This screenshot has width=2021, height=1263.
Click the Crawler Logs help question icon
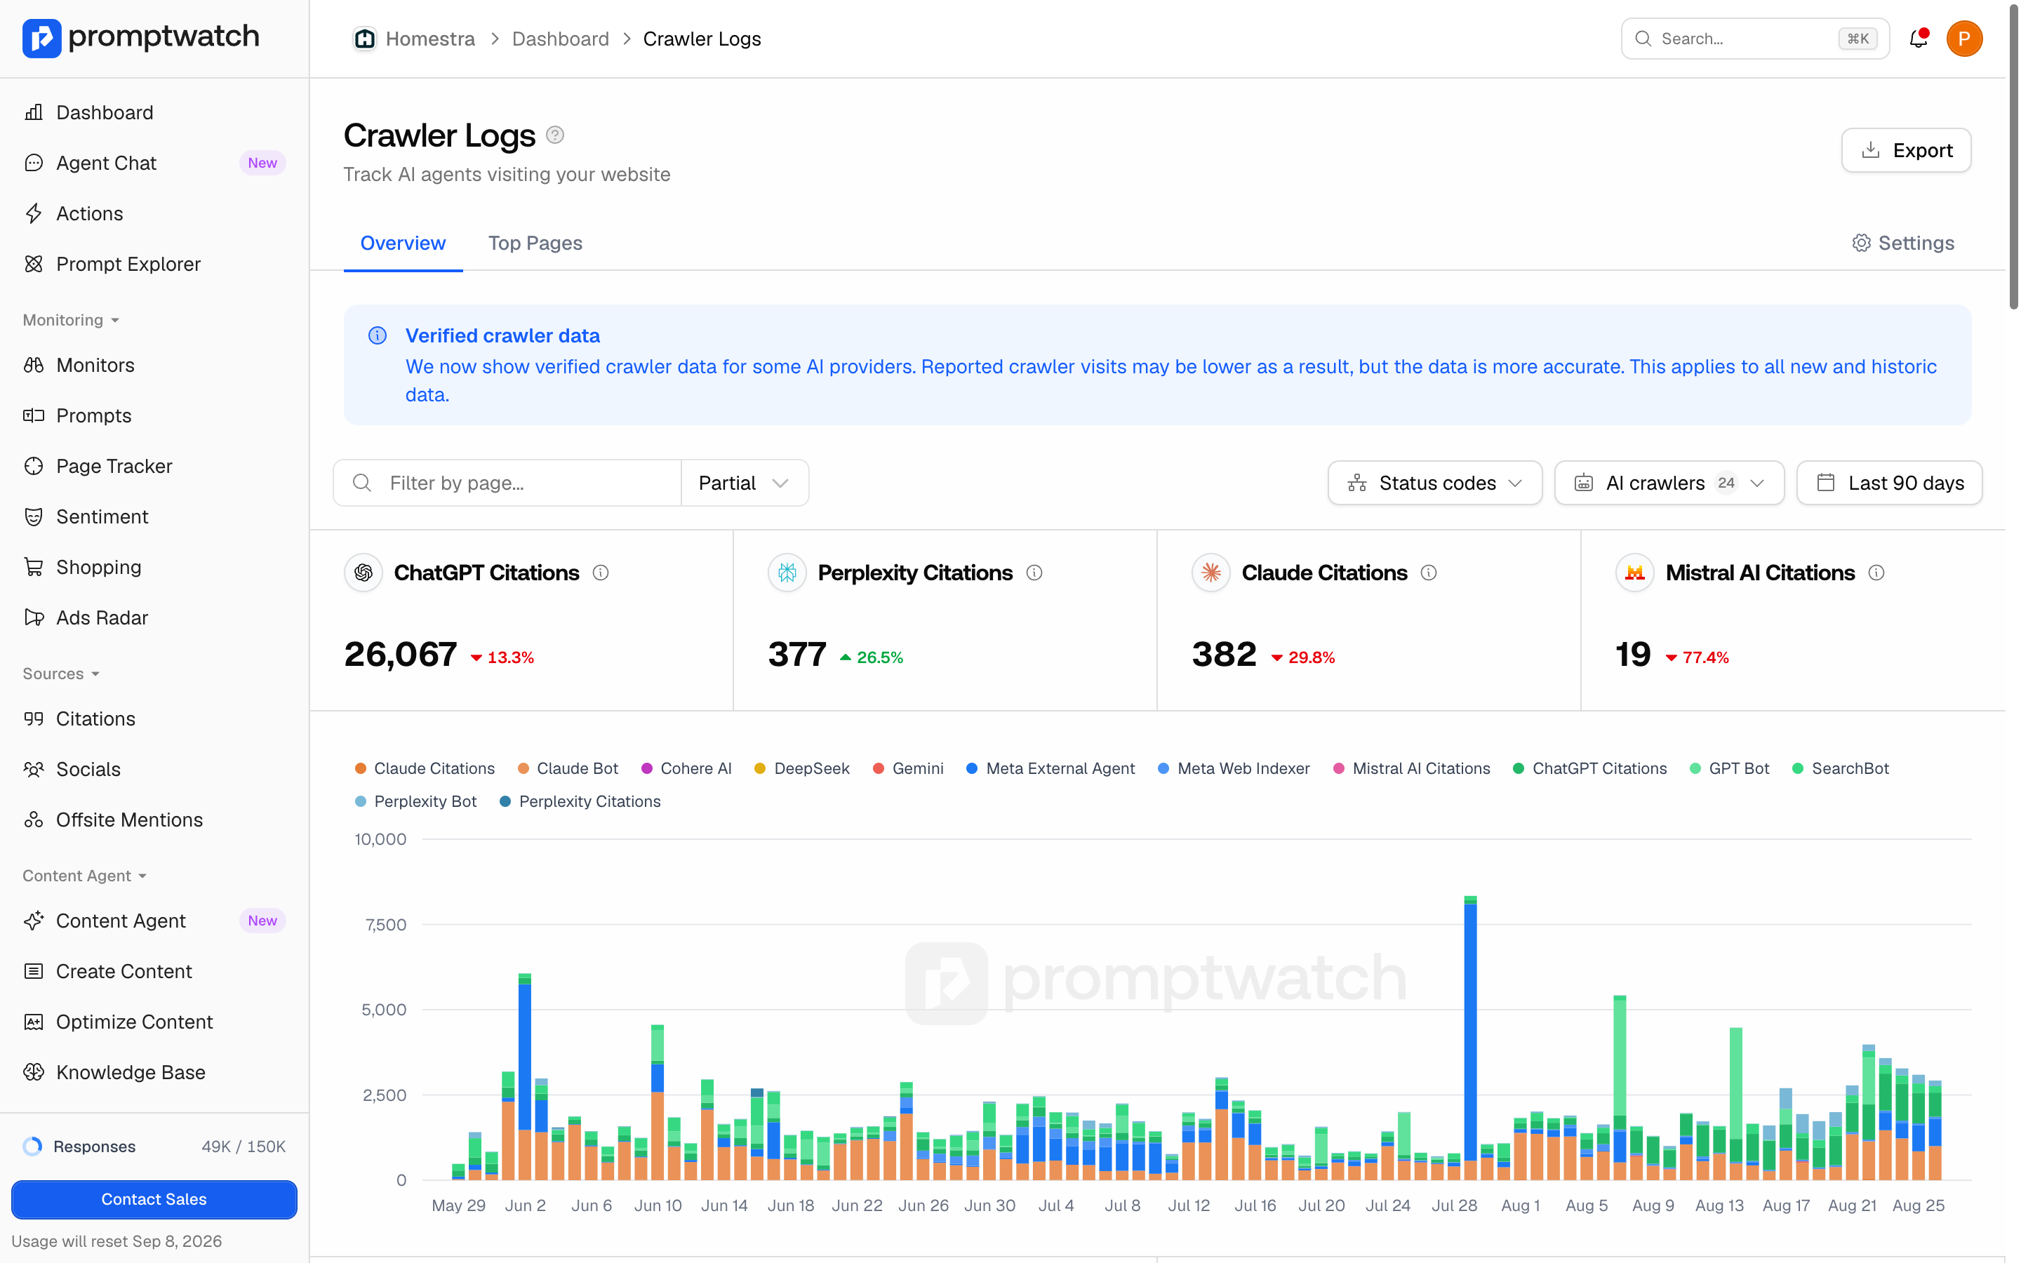pos(555,135)
